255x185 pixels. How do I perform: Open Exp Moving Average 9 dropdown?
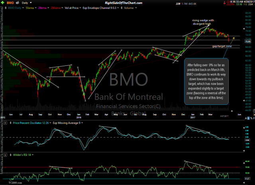click(82, 123)
